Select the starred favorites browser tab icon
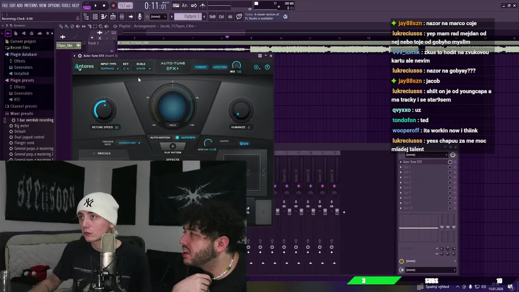 pos(47,33)
